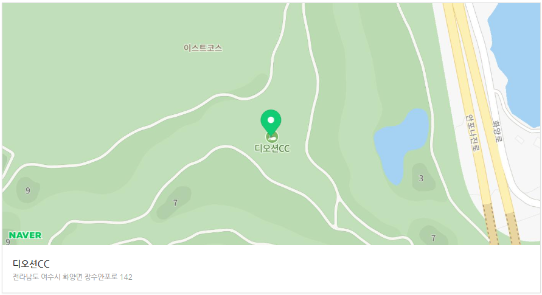The height and width of the screenshot is (295, 542).
Task: Select hole 7 marker below the 디오션CC label
Action: click(175, 203)
